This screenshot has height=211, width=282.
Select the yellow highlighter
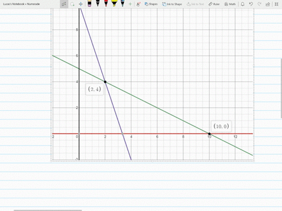pyautogui.click(x=114, y=4)
